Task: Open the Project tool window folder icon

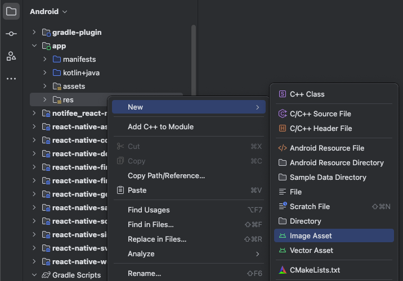Action: pyautogui.click(x=11, y=11)
